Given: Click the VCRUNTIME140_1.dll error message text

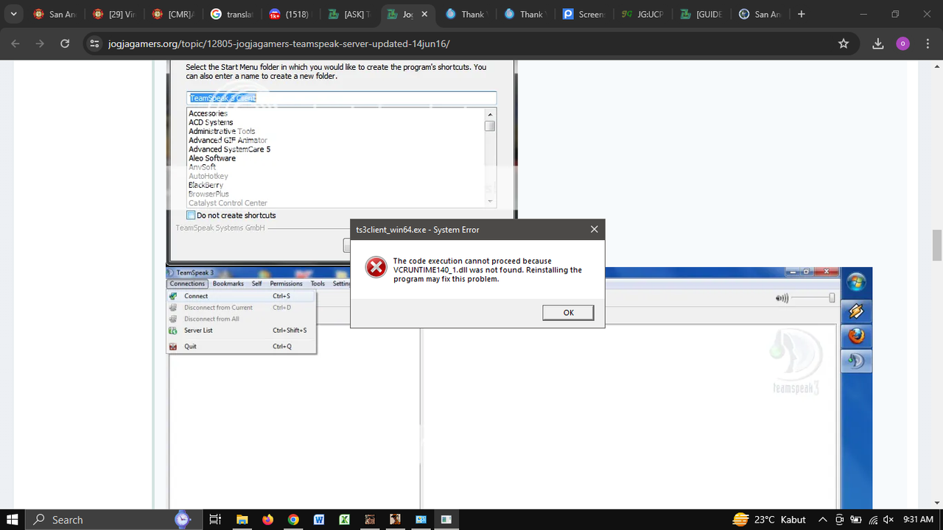Looking at the screenshot, I should 487,270.
